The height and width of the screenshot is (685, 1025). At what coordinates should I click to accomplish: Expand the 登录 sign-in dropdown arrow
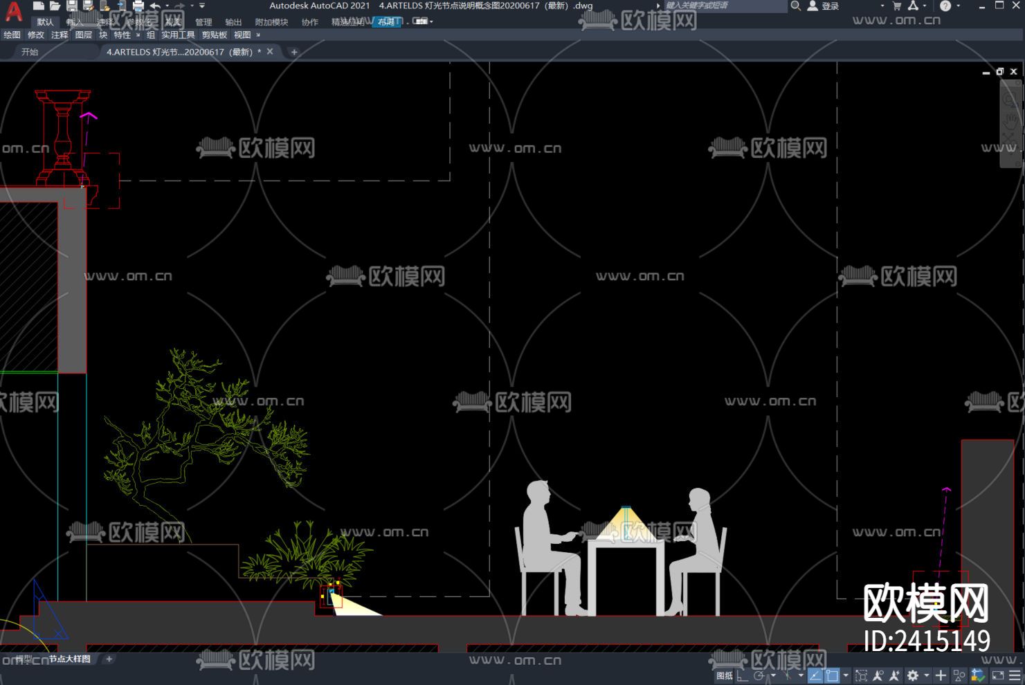(882, 6)
